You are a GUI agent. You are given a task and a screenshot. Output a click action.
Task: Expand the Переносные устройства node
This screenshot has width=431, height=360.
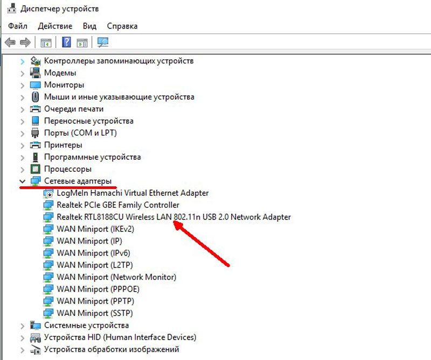pyautogui.click(x=22, y=122)
